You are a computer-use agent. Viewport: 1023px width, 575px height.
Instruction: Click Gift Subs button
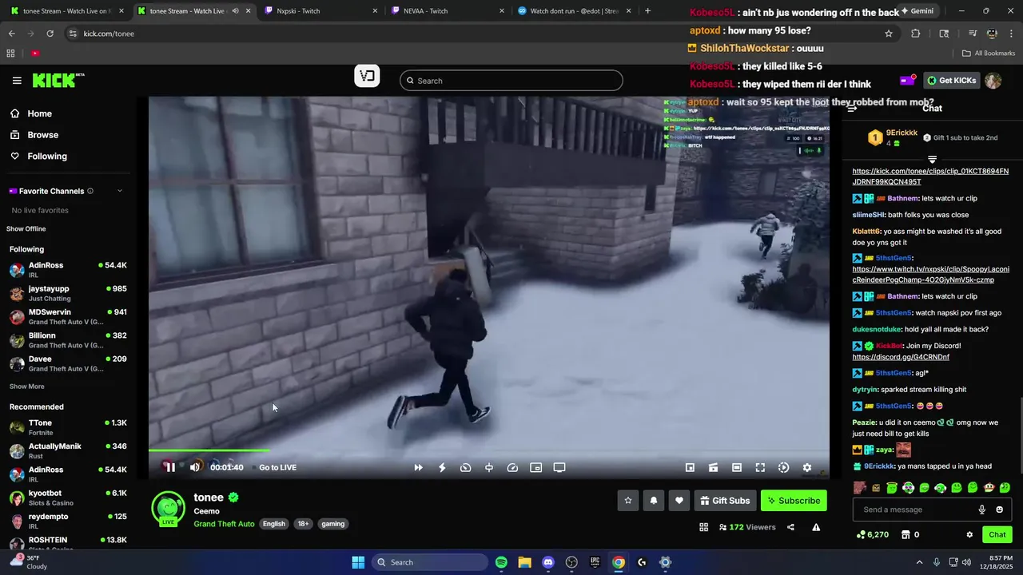pyautogui.click(x=725, y=501)
